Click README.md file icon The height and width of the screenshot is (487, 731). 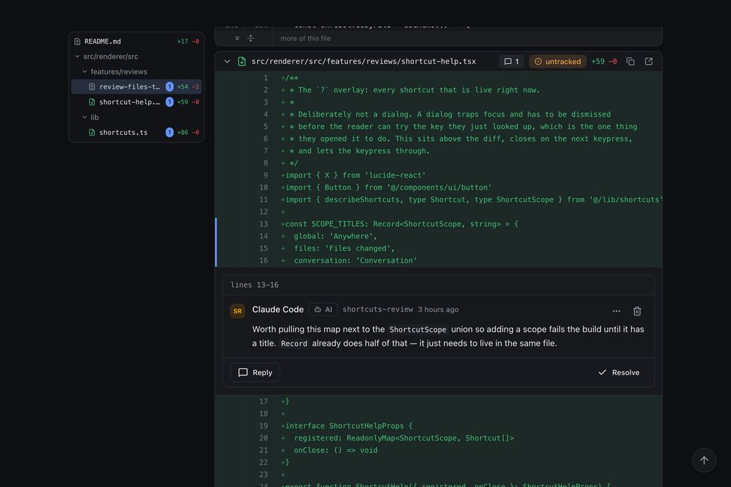pyautogui.click(x=77, y=41)
